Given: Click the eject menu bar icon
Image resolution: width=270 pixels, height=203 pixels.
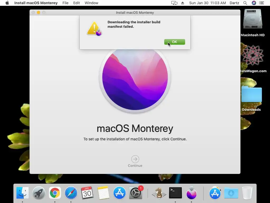Looking at the screenshot, I should [x=182, y=3].
